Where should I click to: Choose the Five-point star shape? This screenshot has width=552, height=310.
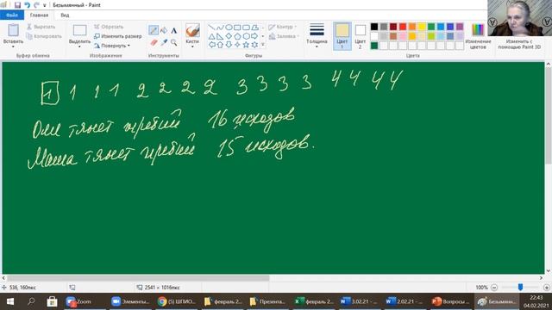[246, 45]
